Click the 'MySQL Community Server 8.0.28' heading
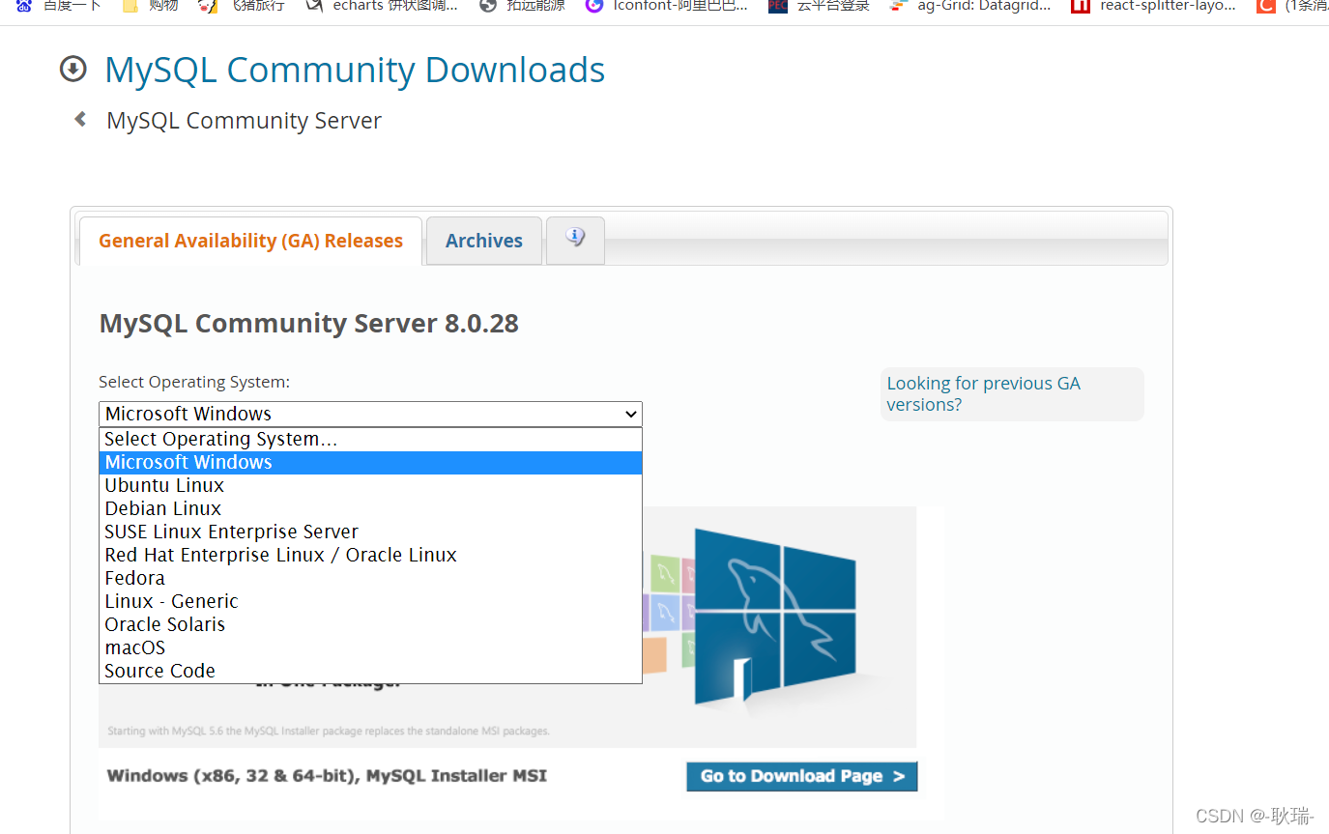This screenshot has height=834, width=1329. (309, 323)
